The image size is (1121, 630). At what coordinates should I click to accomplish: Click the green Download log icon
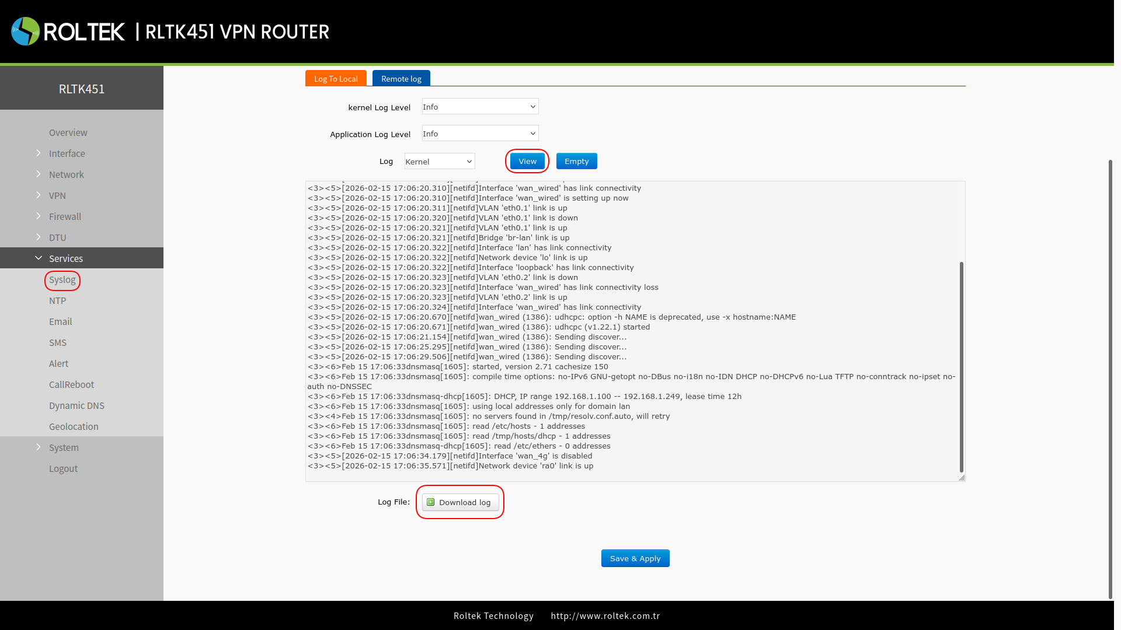click(431, 502)
